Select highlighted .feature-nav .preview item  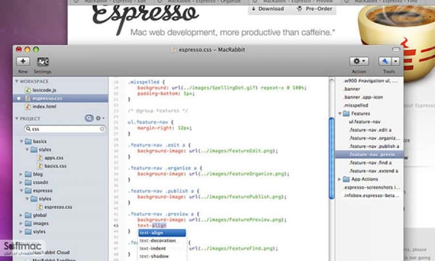point(369,155)
